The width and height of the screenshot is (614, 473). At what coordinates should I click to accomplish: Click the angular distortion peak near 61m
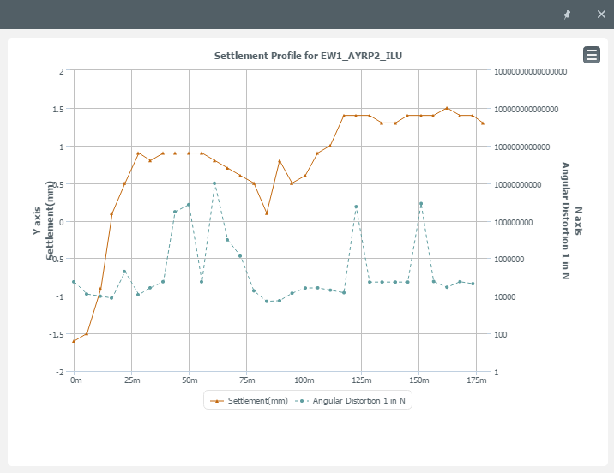click(x=214, y=183)
